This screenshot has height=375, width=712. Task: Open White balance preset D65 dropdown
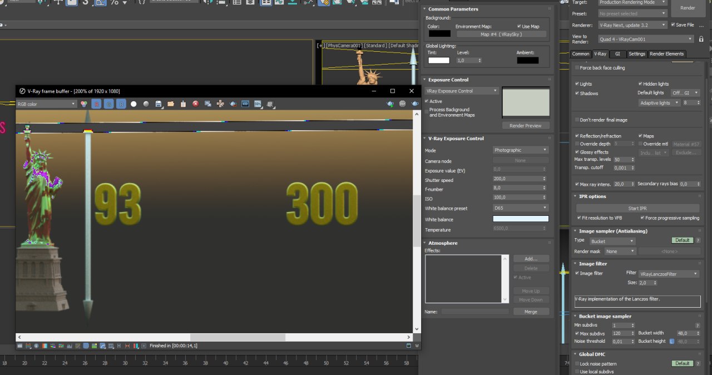pyautogui.click(x=521, y=208)
